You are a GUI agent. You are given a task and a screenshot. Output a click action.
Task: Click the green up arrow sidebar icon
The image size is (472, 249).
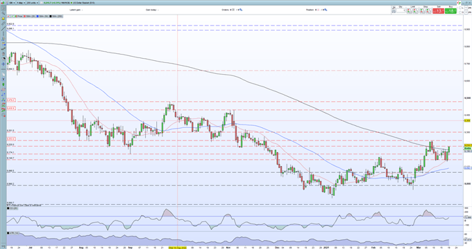coord(3,84)
